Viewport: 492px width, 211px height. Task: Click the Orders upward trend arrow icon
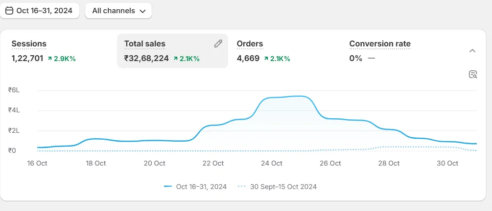tap(266, 59)
